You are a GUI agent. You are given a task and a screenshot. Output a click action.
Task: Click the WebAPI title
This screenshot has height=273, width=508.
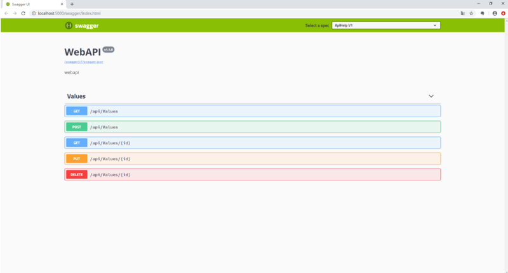click(83, 52)
